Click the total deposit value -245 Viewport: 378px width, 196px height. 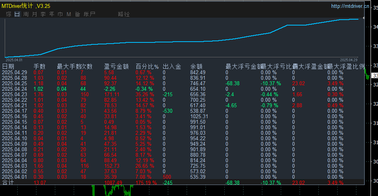tap(167, 183)
